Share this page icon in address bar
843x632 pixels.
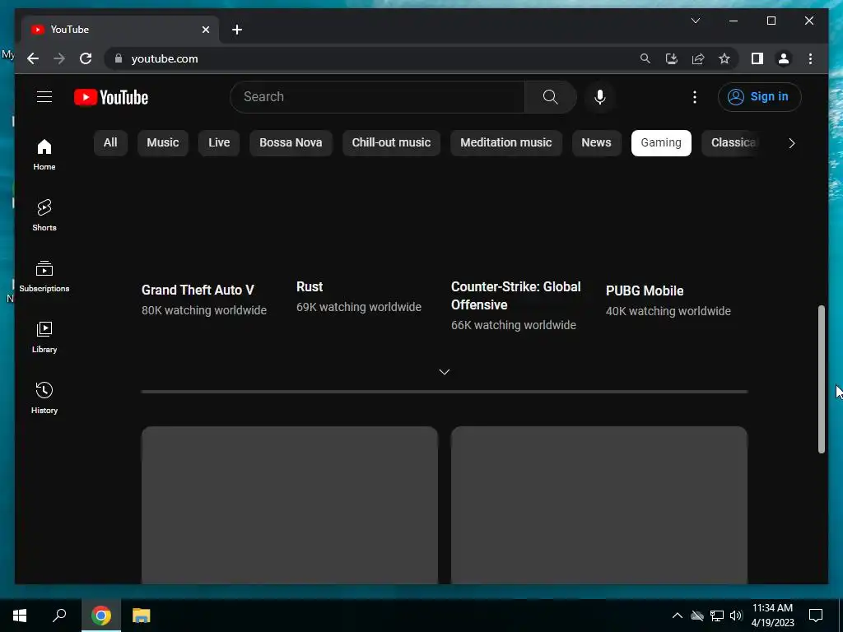point(698,58)
